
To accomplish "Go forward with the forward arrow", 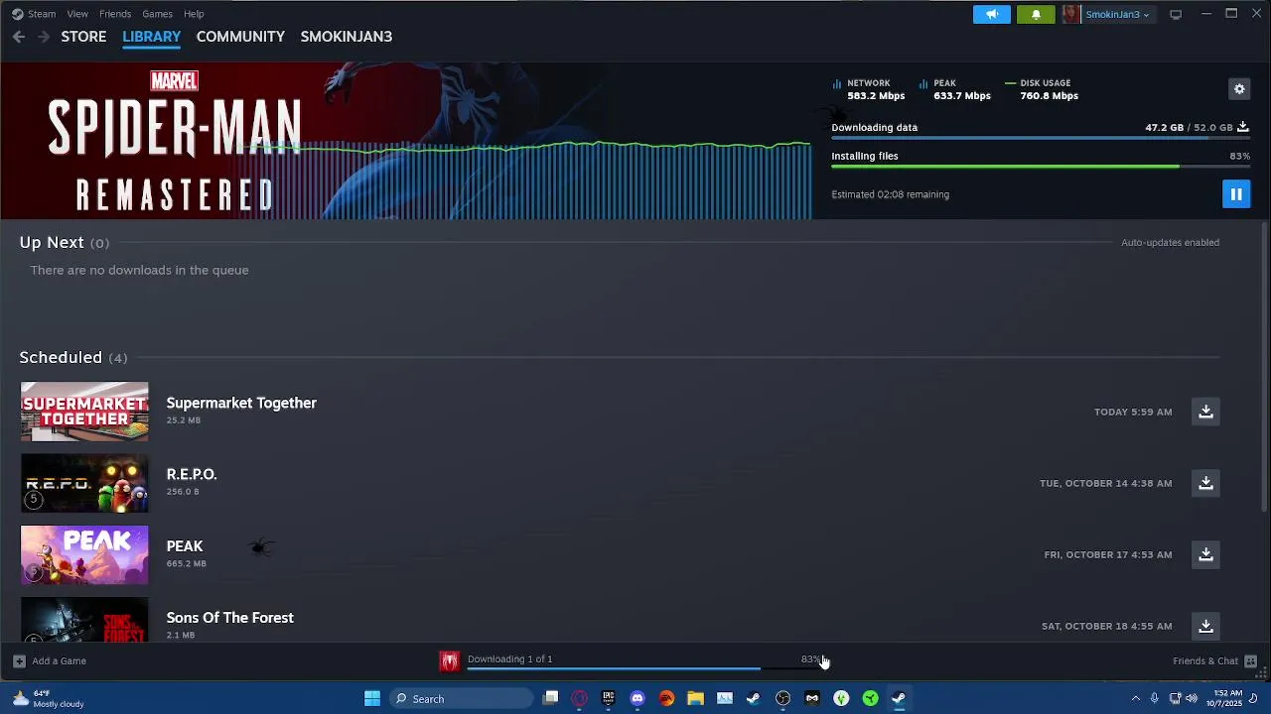I will (x=43, y=37).
